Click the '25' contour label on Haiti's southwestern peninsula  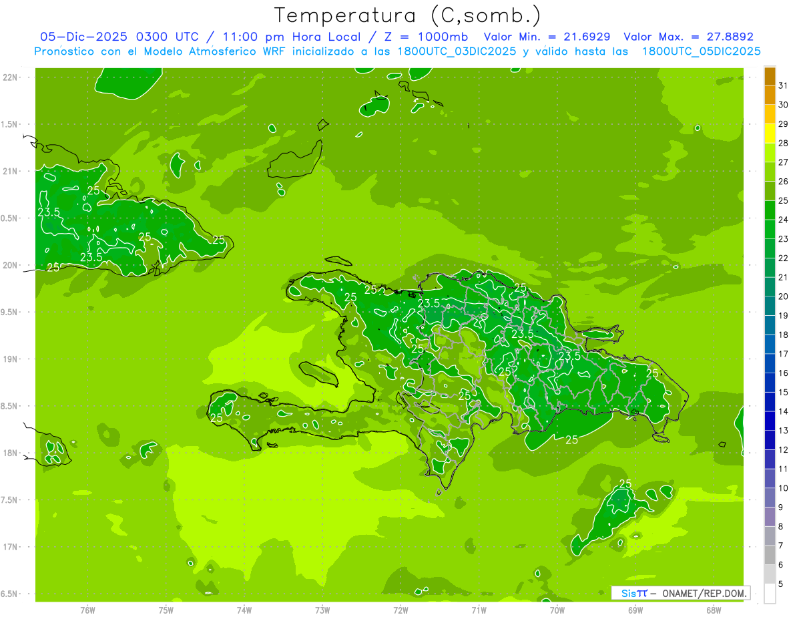(216, 418)
